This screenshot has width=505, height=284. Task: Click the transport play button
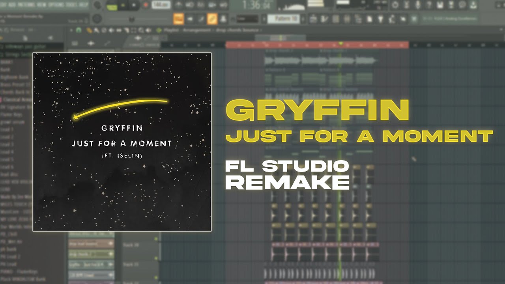coord(123,6)
